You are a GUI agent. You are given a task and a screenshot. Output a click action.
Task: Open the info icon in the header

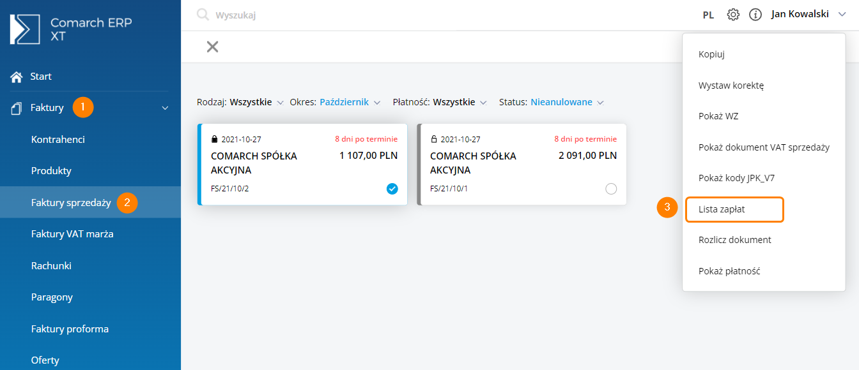[755, 15]
